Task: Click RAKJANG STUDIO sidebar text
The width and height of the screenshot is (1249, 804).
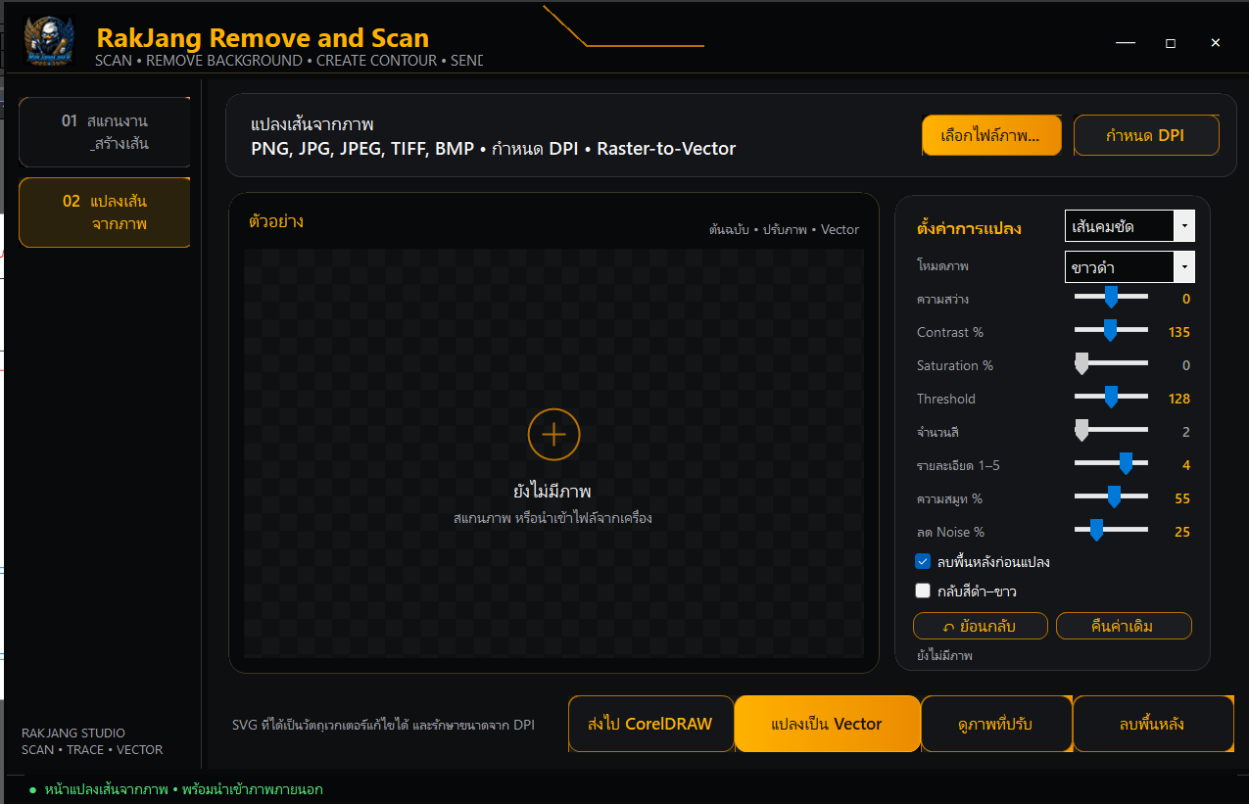Action: tap(73, 733)
